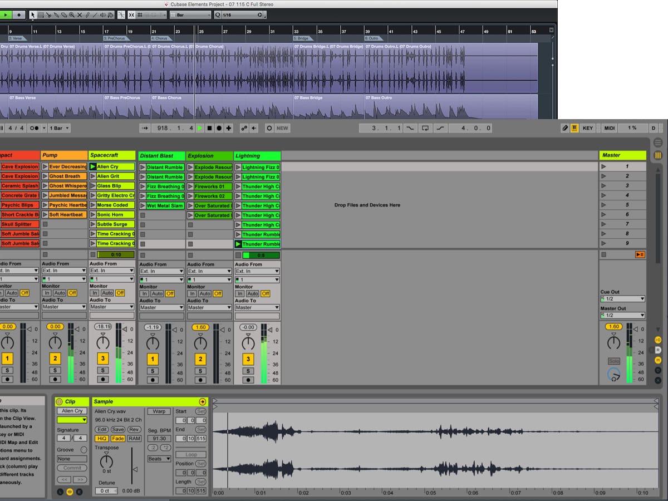Show the sample box icon in Clip view
The width and height of the screenshot is (668, 501).
click(x=70, y=492)
